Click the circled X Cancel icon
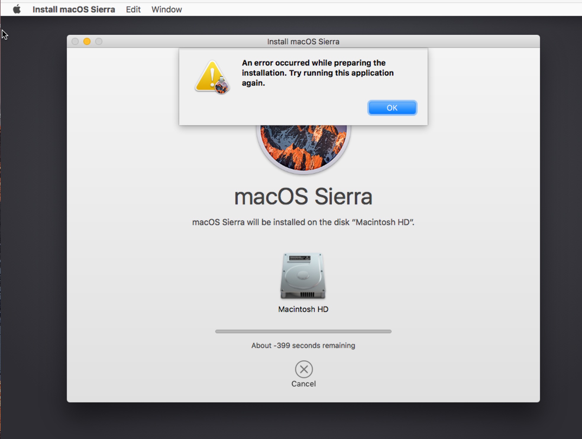Image resolution: width=582 pixels, height=439 pixels. [x=303, y=369]
